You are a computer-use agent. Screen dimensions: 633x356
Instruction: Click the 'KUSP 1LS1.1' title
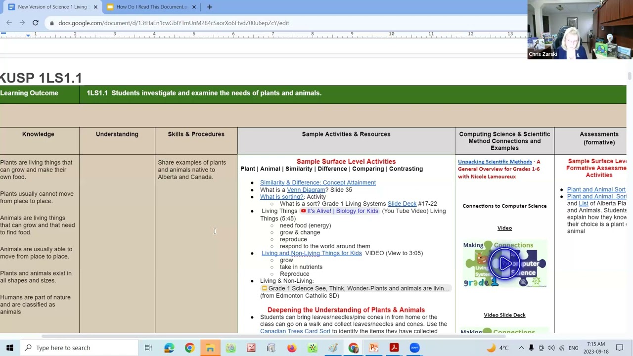tap(41, 78)
